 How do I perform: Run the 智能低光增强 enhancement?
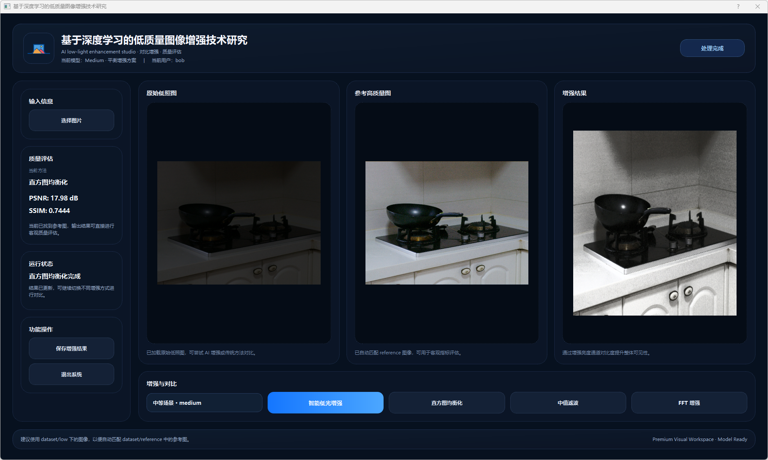[325, 403]
